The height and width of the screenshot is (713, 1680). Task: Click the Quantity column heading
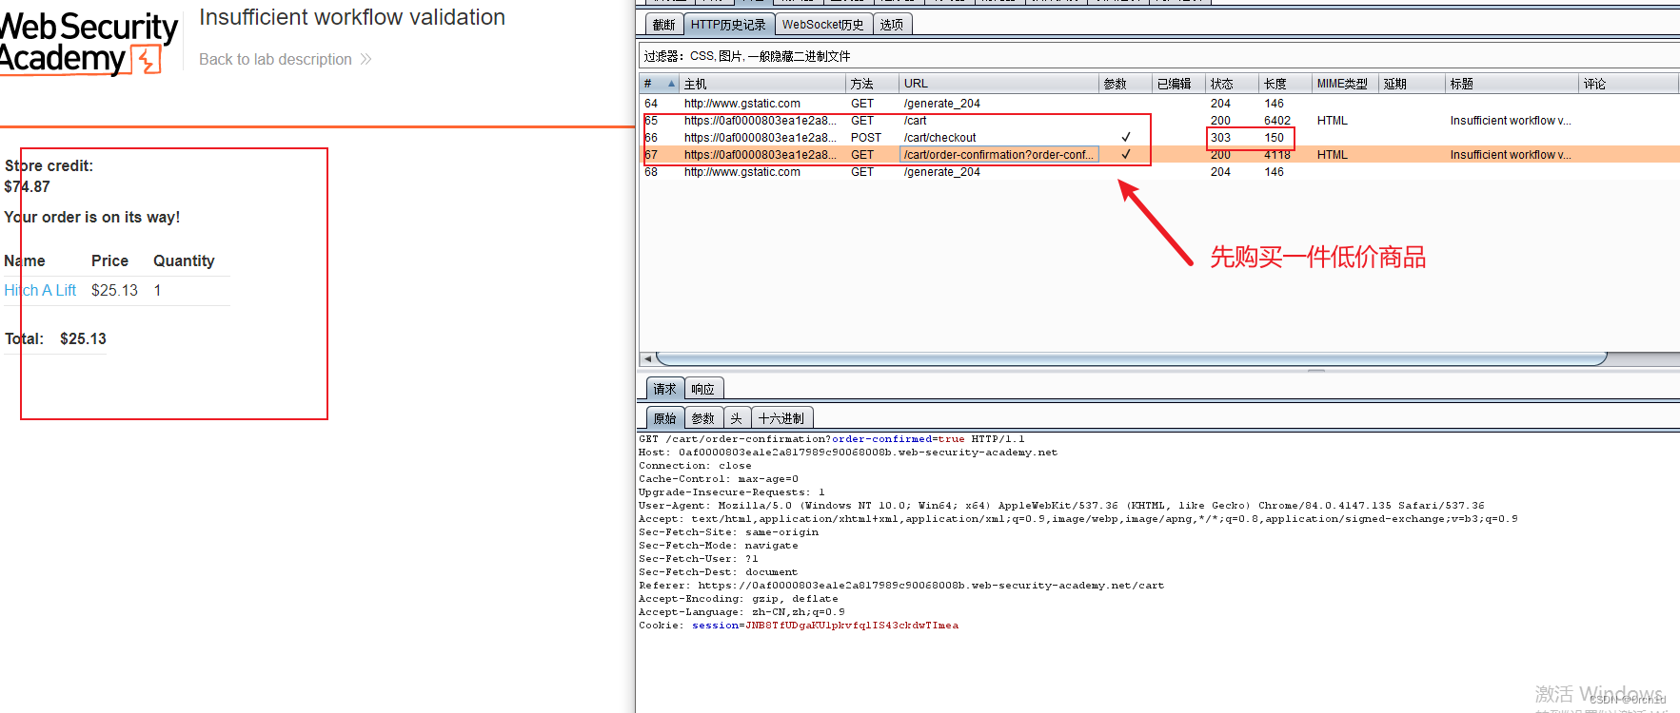(184, 260)
